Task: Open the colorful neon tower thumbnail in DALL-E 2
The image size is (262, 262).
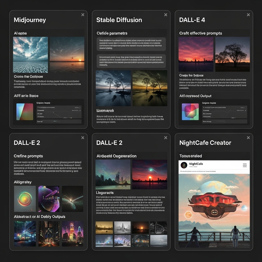Action: 72,234
